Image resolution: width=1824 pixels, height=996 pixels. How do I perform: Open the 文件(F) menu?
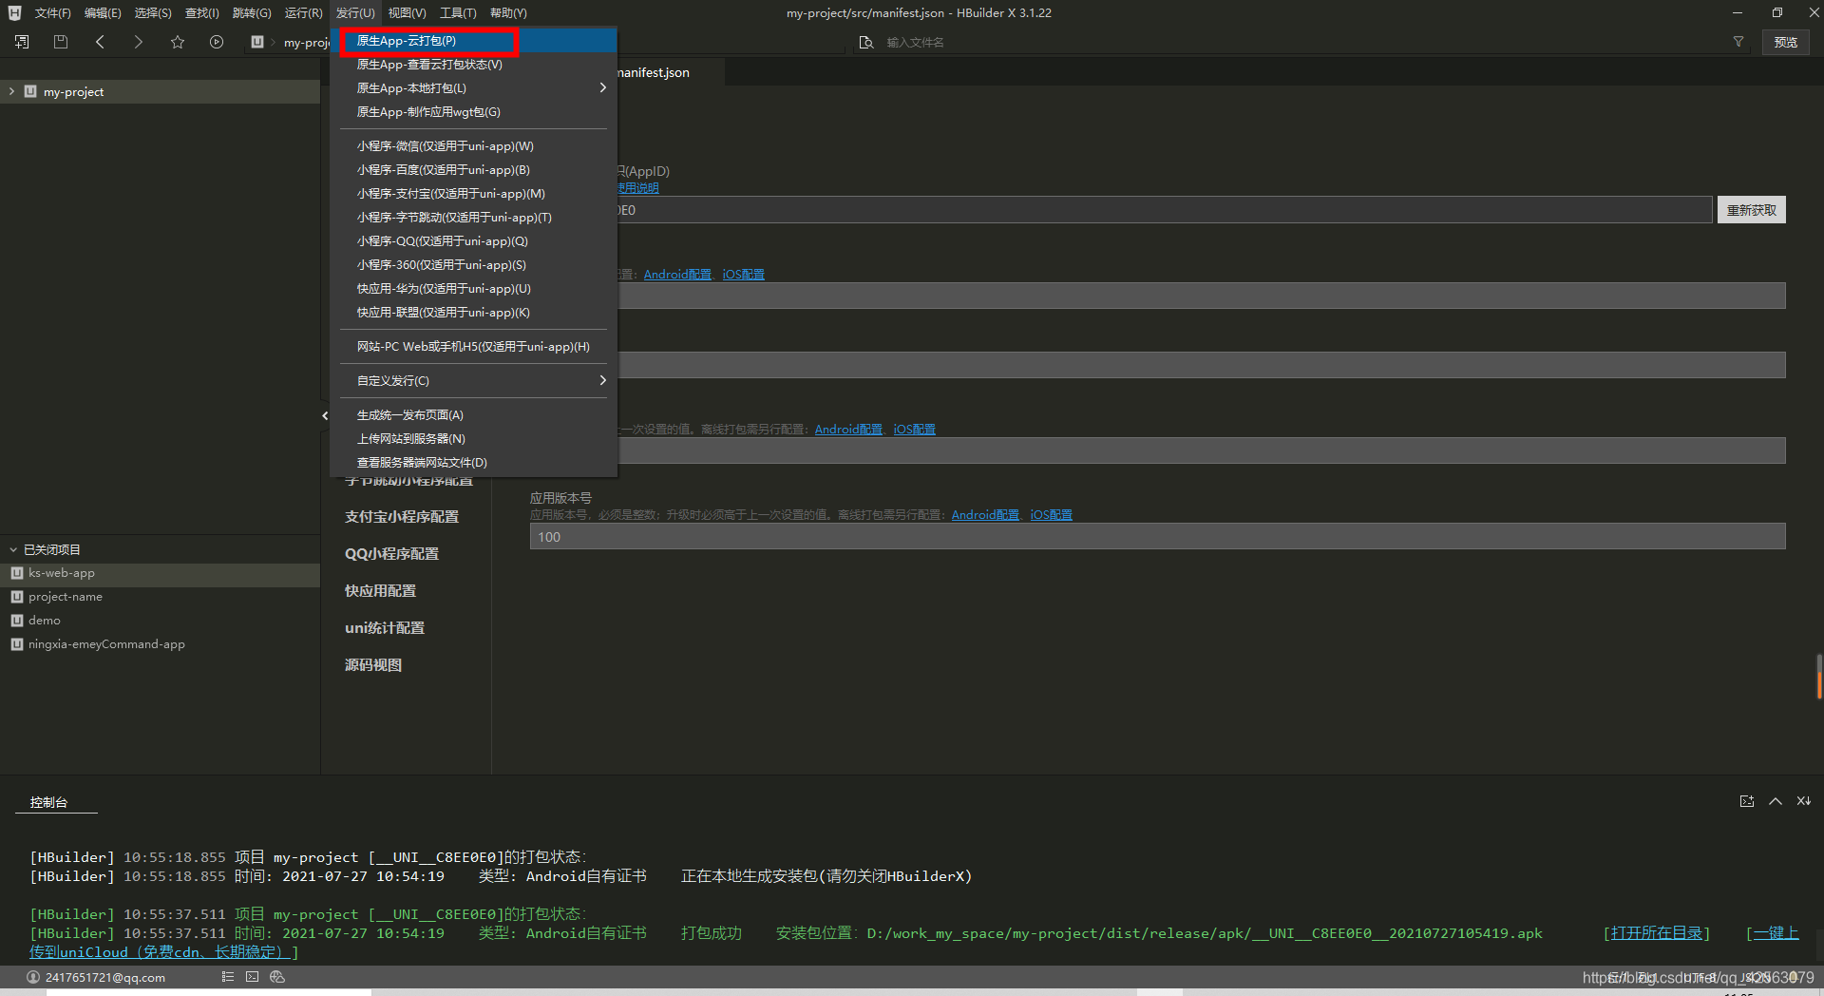[x=52, y=13]
